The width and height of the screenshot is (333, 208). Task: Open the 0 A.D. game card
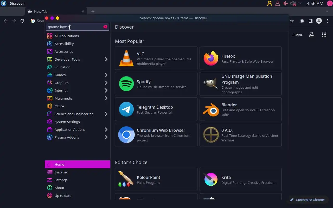point(241,135)
